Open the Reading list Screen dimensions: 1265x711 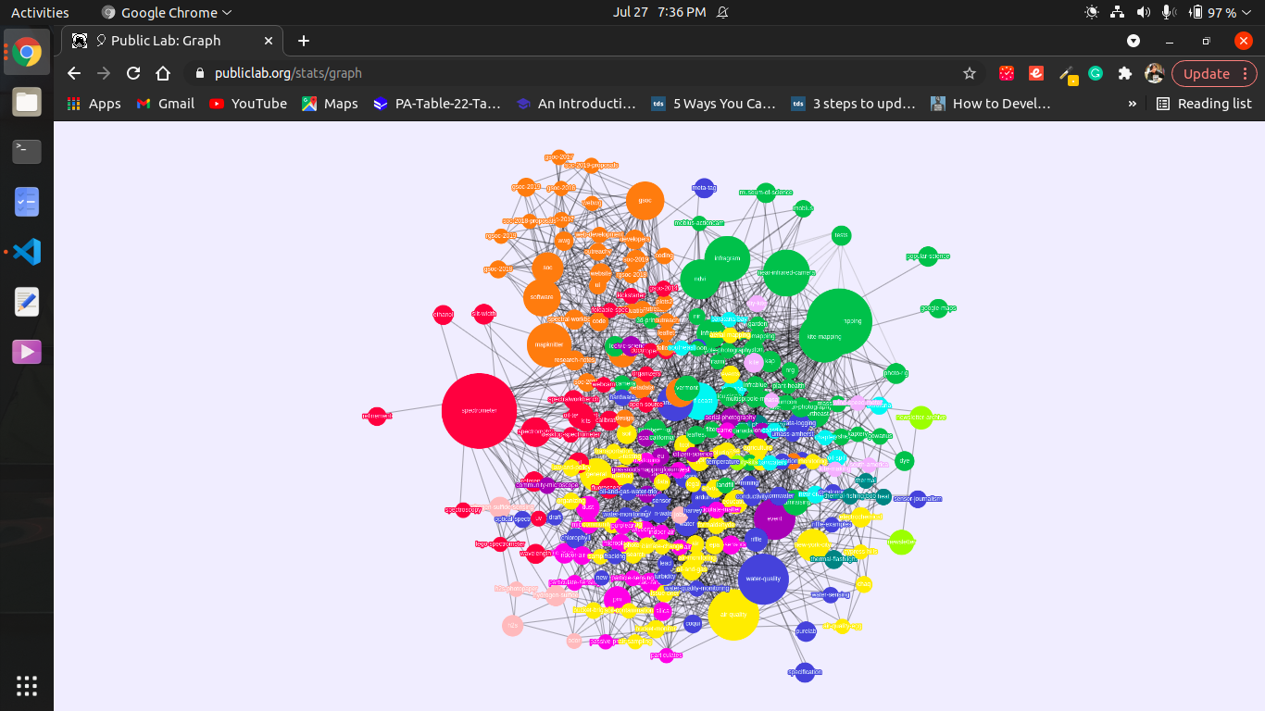pos(1204,104)
